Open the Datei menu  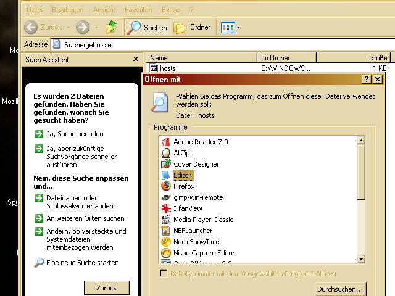coord(35,10)
